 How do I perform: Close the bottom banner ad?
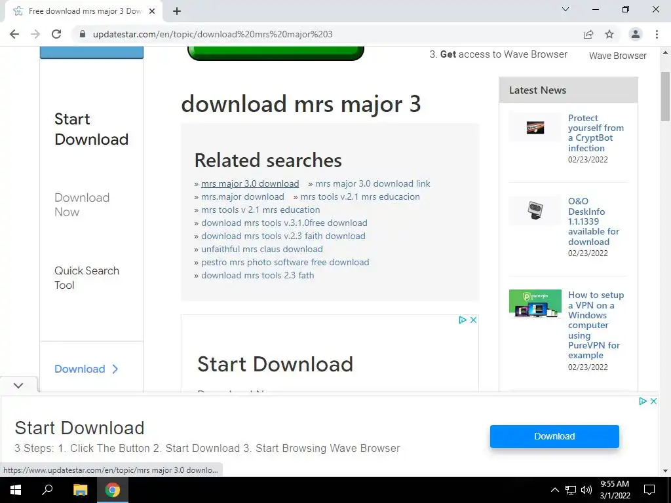tap(653, 401)
